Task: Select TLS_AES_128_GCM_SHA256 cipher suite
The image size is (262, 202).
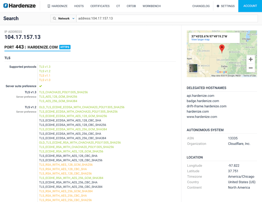Action: pyautogui.click(x=58, y=97)
